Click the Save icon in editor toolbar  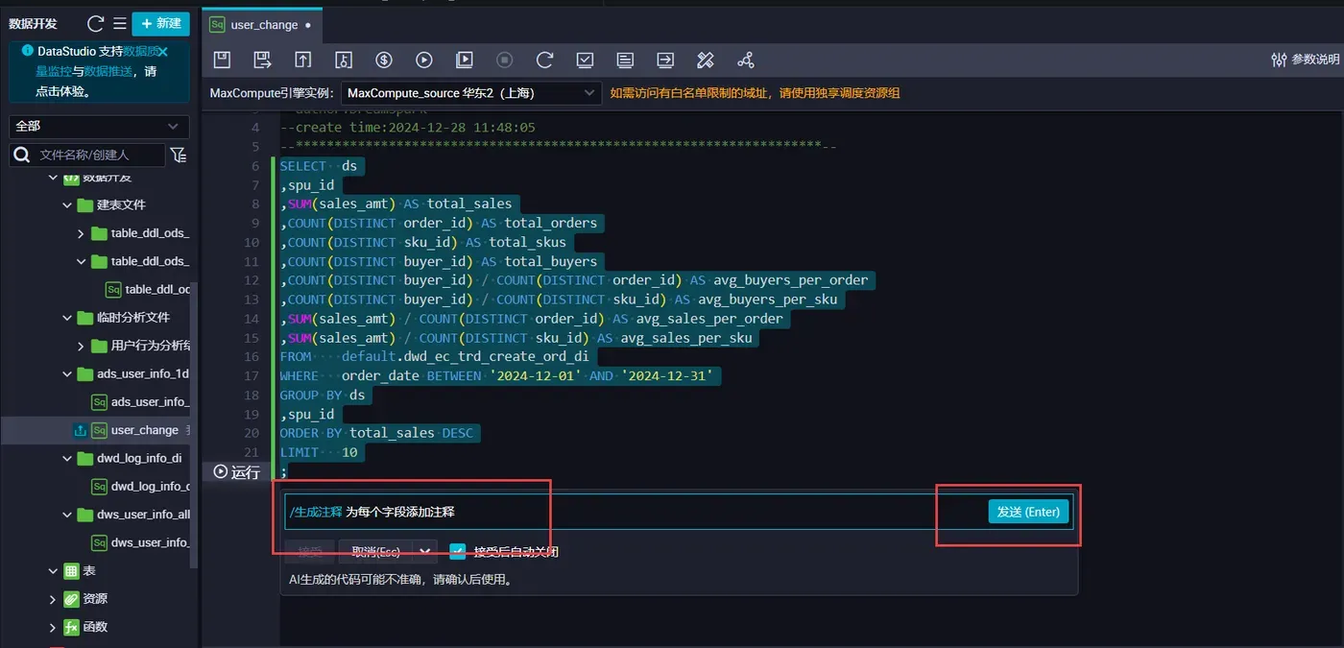[222, 60]
